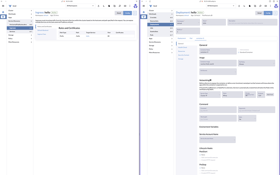The image size is (280, 175).
Task: Open Rancher docs via the book icon
Action: click(x=125, y=5)
